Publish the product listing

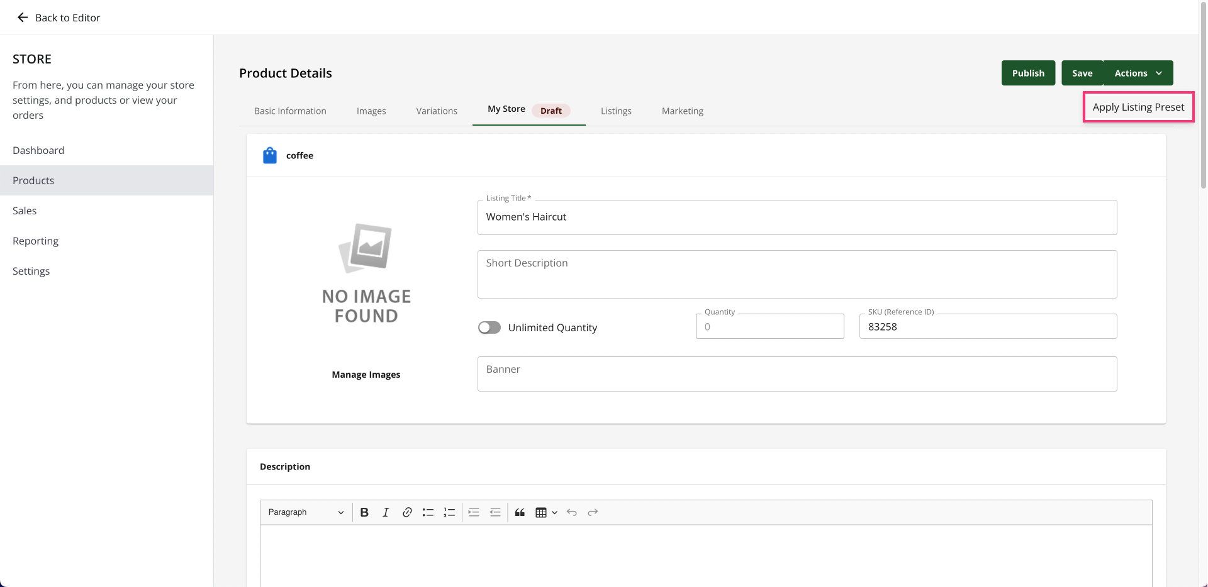tap(1028, 73)
